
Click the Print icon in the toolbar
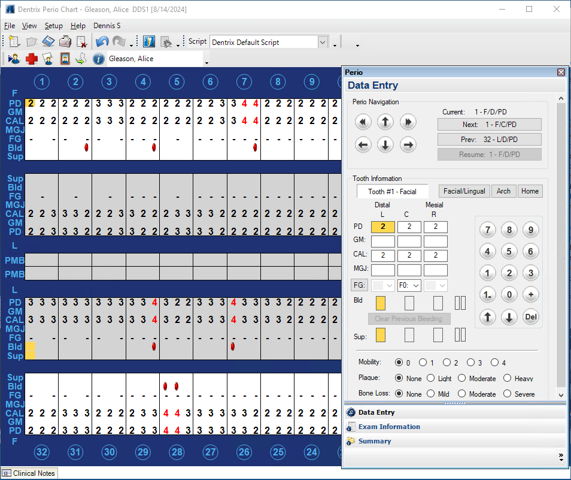65,42
